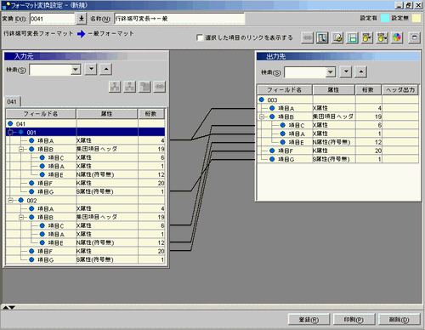
Task: Open the 検索 dropdown in 入力元 panel
Action: coord(76,70)
